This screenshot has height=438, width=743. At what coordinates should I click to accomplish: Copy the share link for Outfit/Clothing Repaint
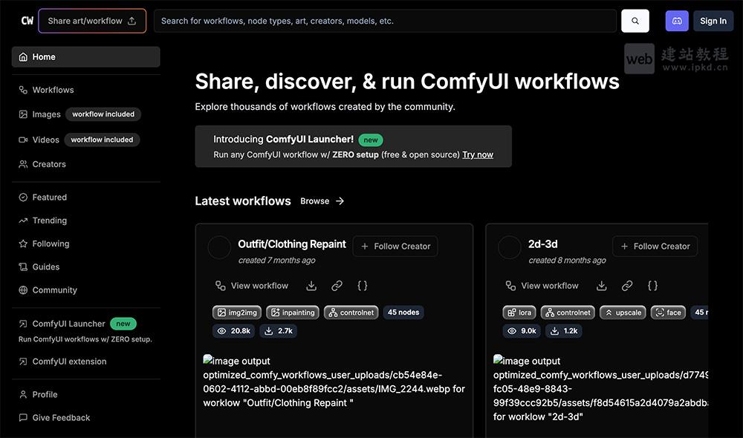(337, 285)
